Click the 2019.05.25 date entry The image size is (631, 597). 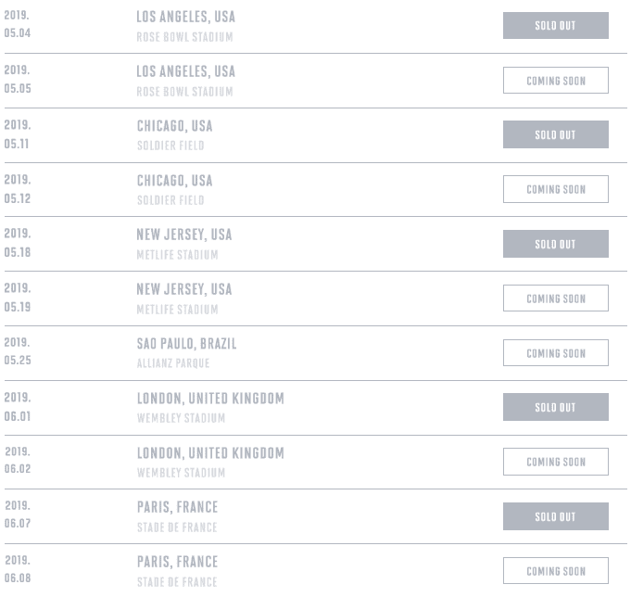(18, 351)
